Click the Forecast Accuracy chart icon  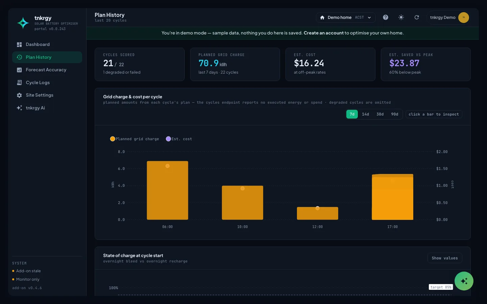pos(19,70)
